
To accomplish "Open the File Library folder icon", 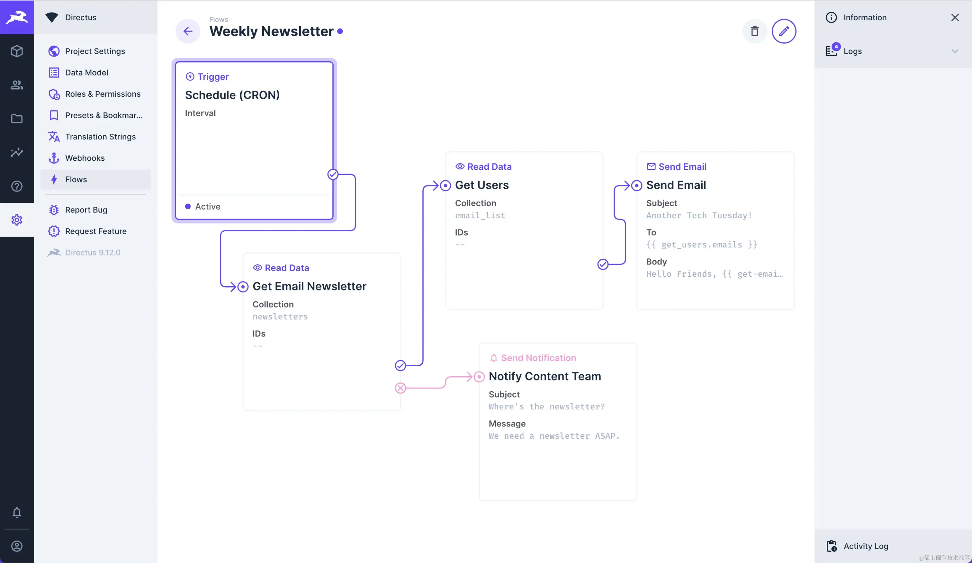I will coord(17,118).
